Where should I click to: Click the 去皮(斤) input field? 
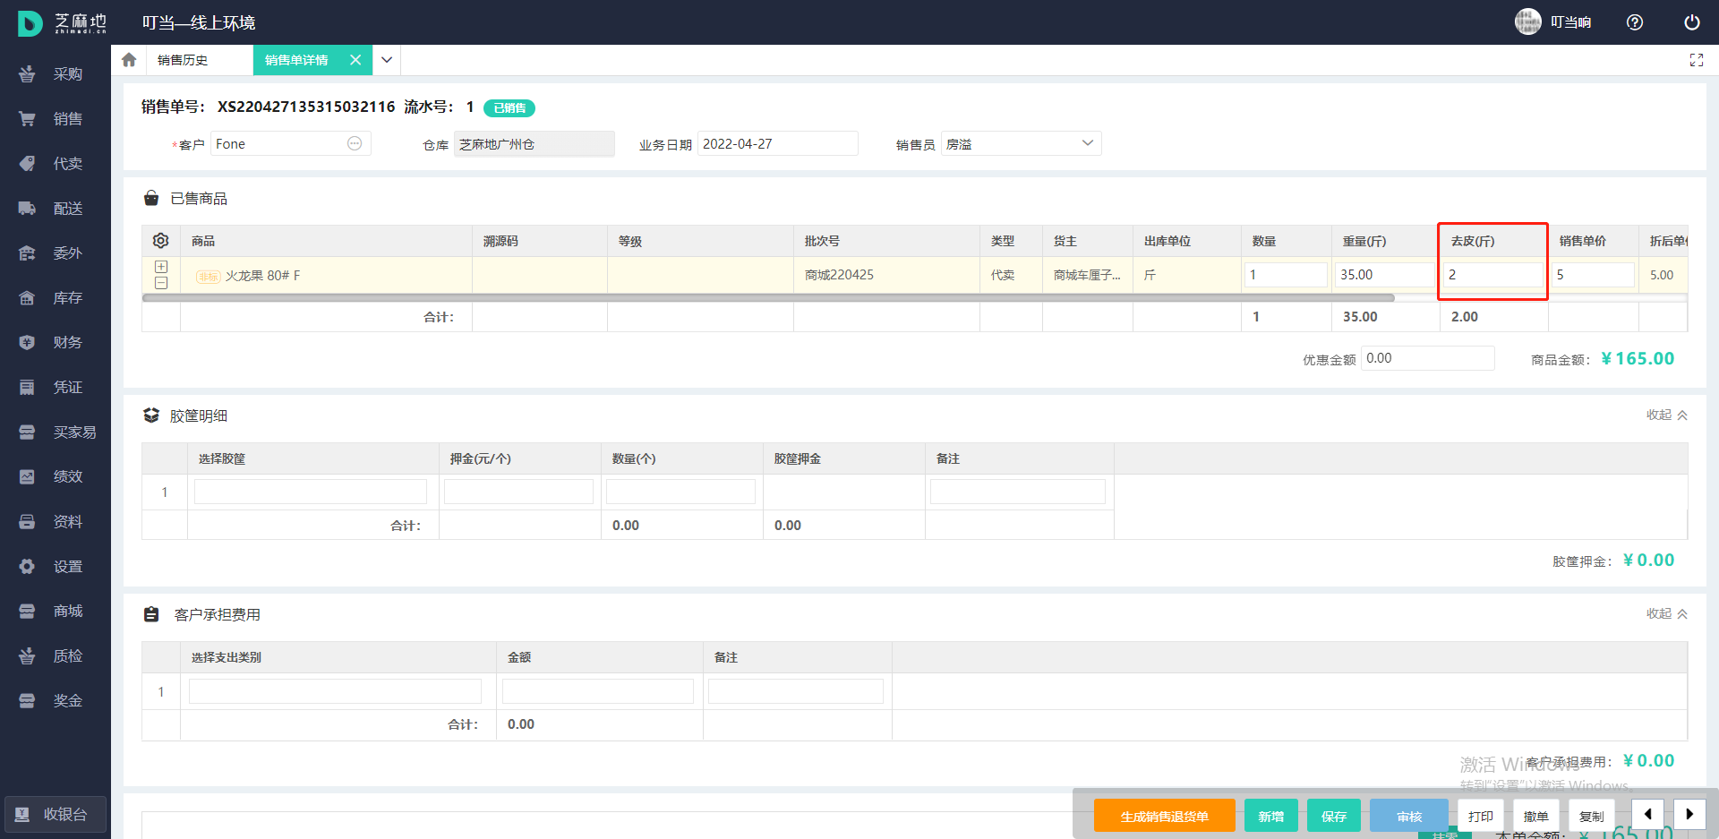1493,275
